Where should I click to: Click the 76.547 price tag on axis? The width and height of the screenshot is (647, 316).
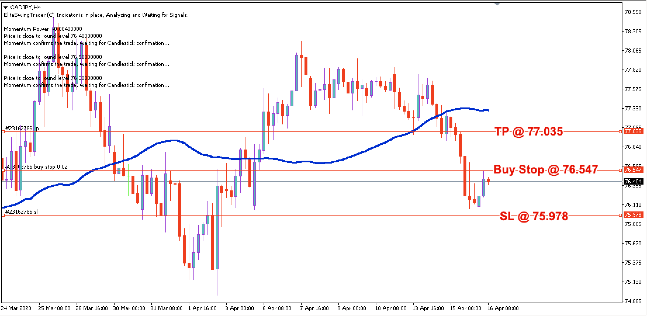pos(633,170)
